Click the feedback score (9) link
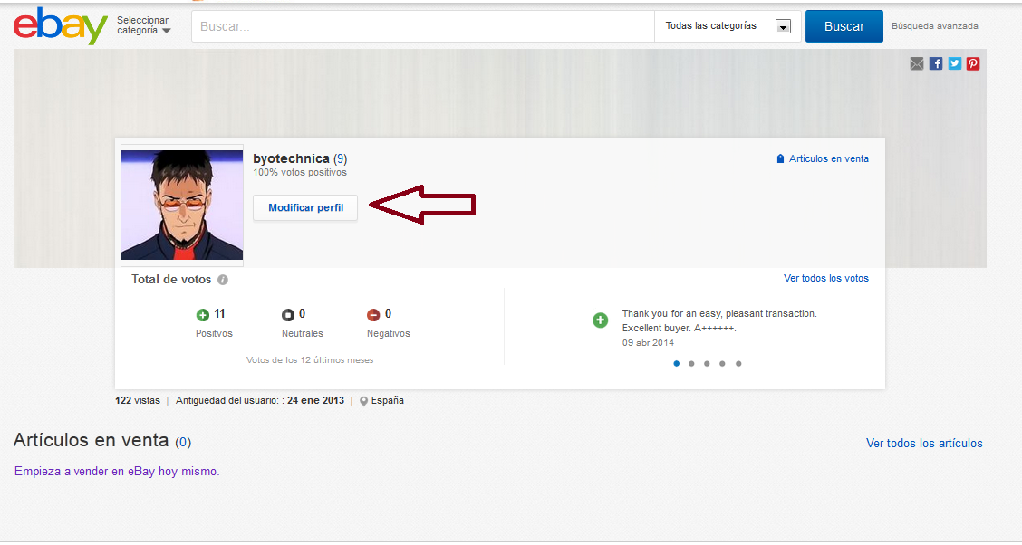The width and height of the screenshot is (1022, 545). click(341, 158)
